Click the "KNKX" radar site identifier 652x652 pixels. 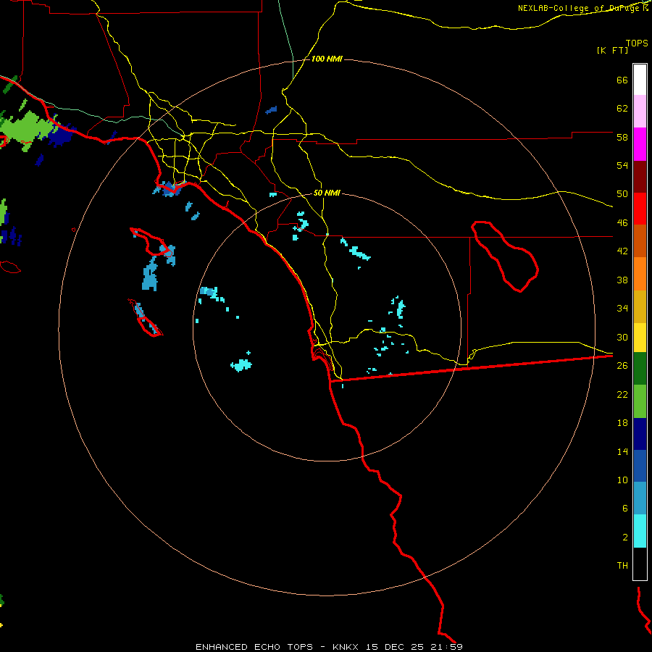pos(346,647)
